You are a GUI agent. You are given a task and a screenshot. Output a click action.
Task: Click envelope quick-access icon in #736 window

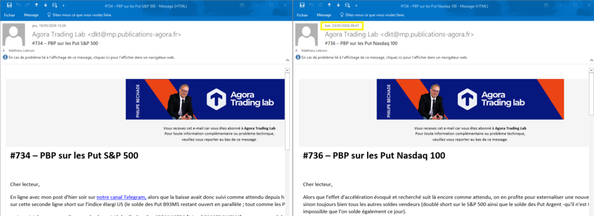pos(347,5)
